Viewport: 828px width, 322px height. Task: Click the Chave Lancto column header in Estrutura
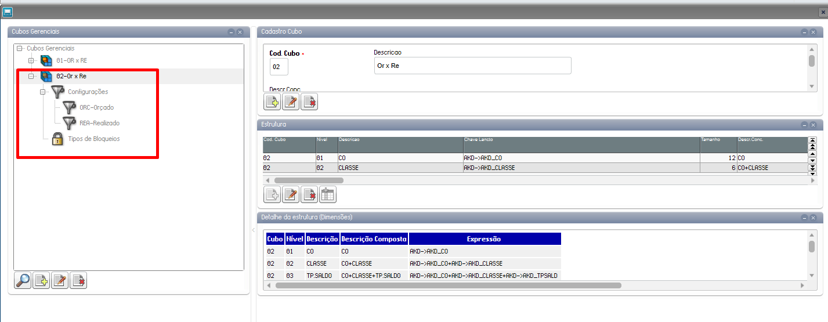(581, 145)
